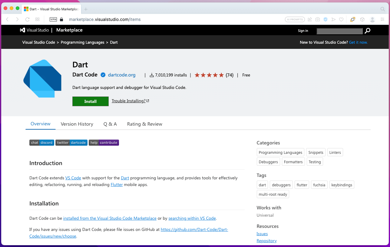This screenshot has height=247, width=390.
Task: Click the marketplace search magnifier icon
Action: pyautogui.click(x=368, y=31)
